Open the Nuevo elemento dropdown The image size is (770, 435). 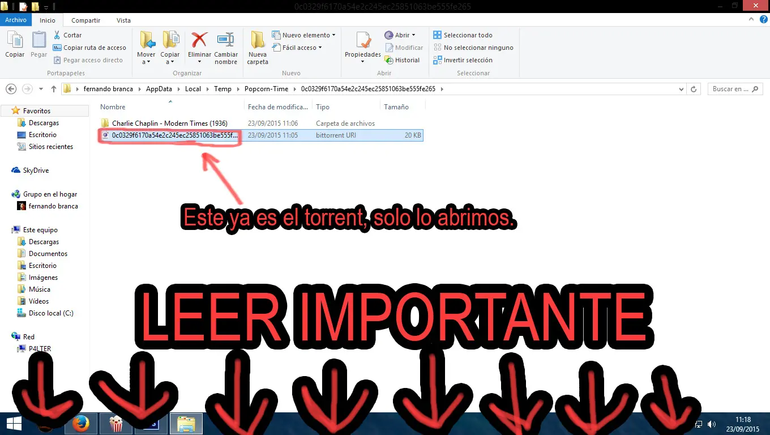point(303,35)
